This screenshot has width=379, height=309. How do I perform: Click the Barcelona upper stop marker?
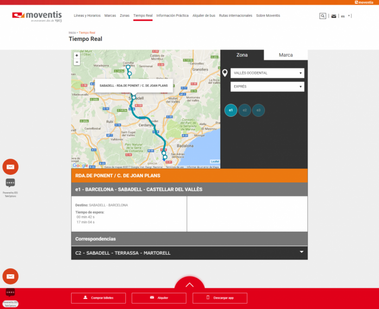pos(163,153)
